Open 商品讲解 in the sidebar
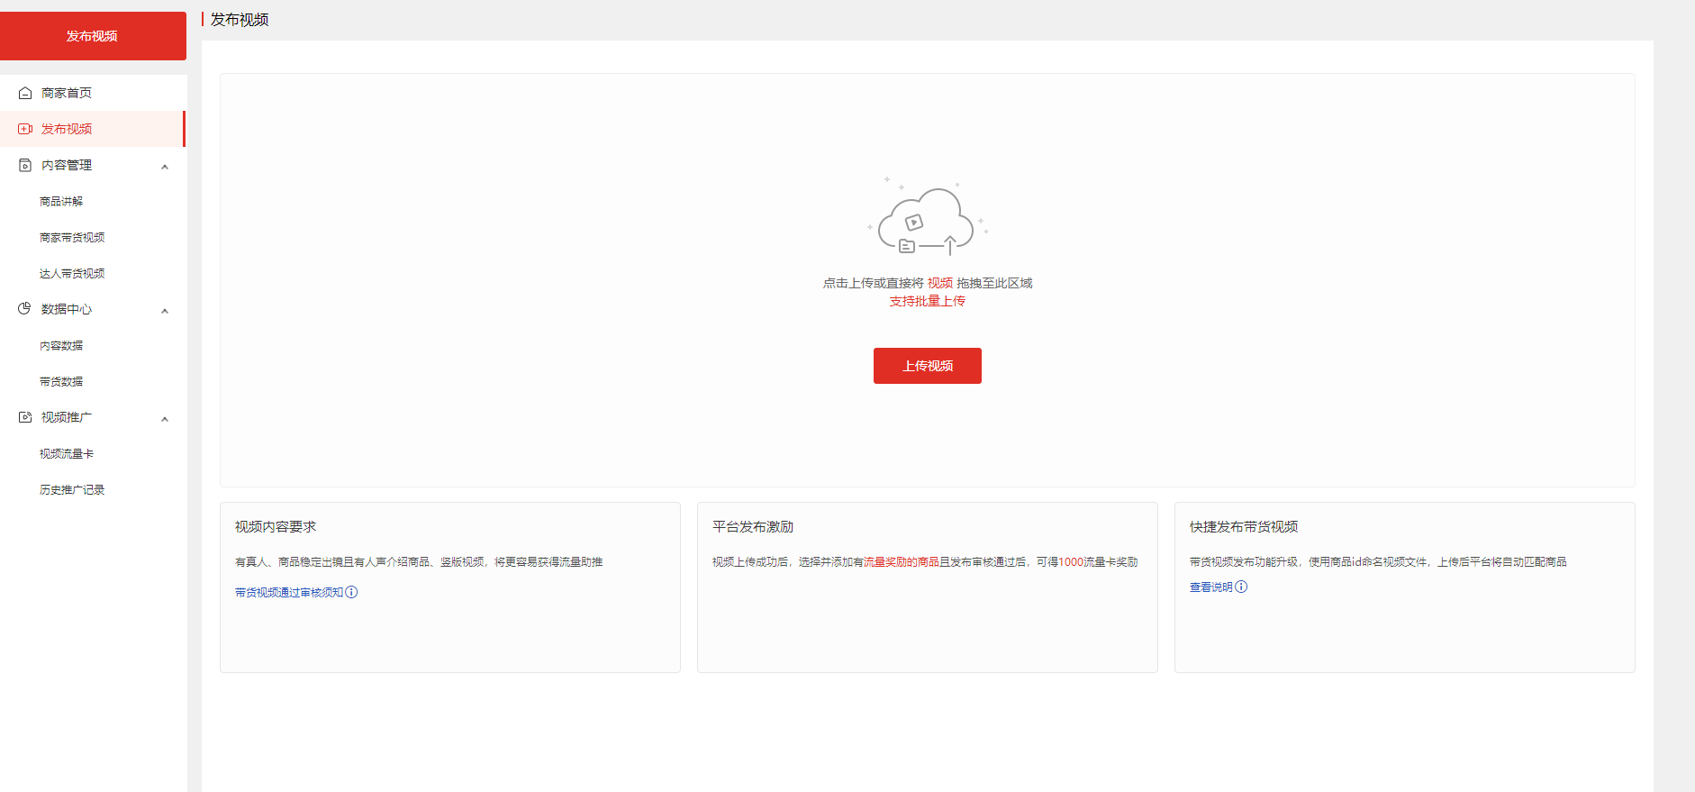 pos(61,201)
